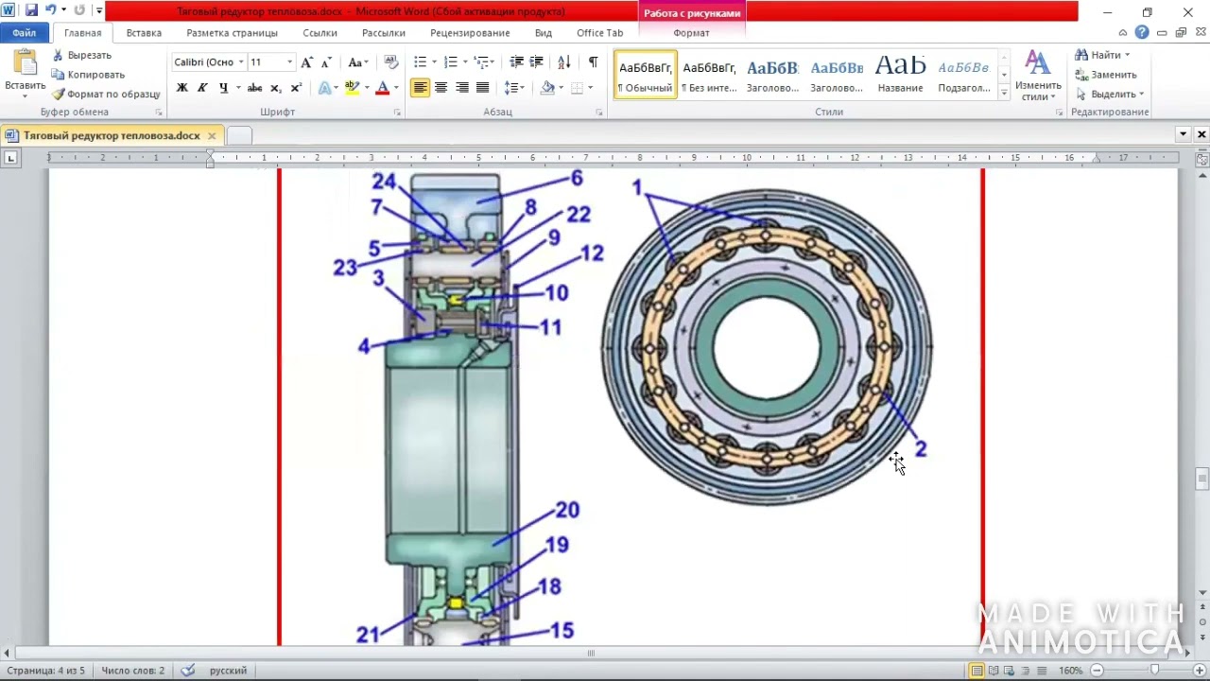Click numbered list icon
The height and width of the screenshot is (681, 1210).
451,62
